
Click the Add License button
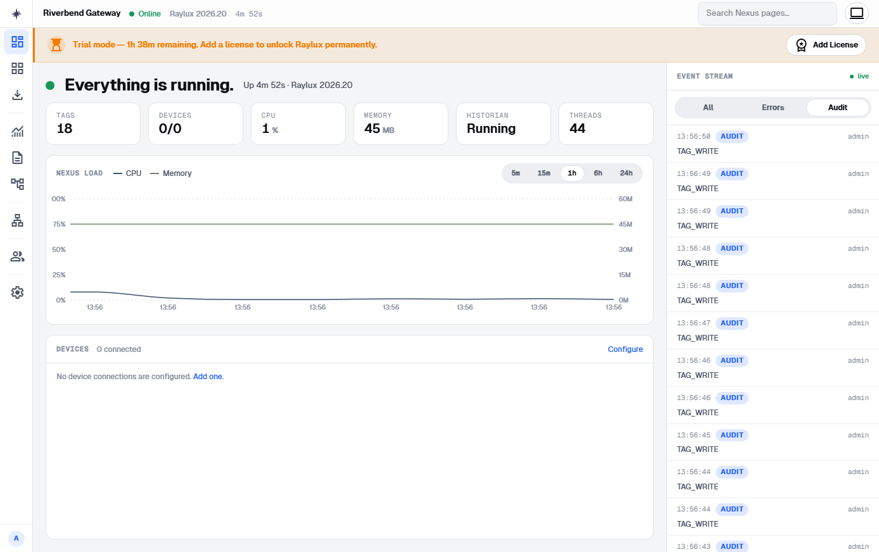point(826,45)
